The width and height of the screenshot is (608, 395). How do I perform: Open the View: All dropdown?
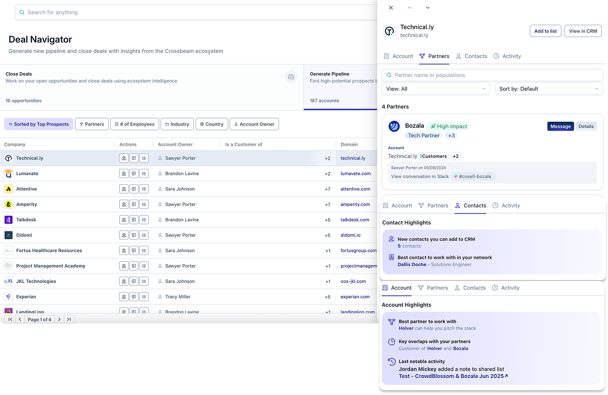pos(436,89)
